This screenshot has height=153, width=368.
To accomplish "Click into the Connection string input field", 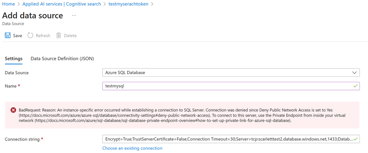I will point(231,139).
